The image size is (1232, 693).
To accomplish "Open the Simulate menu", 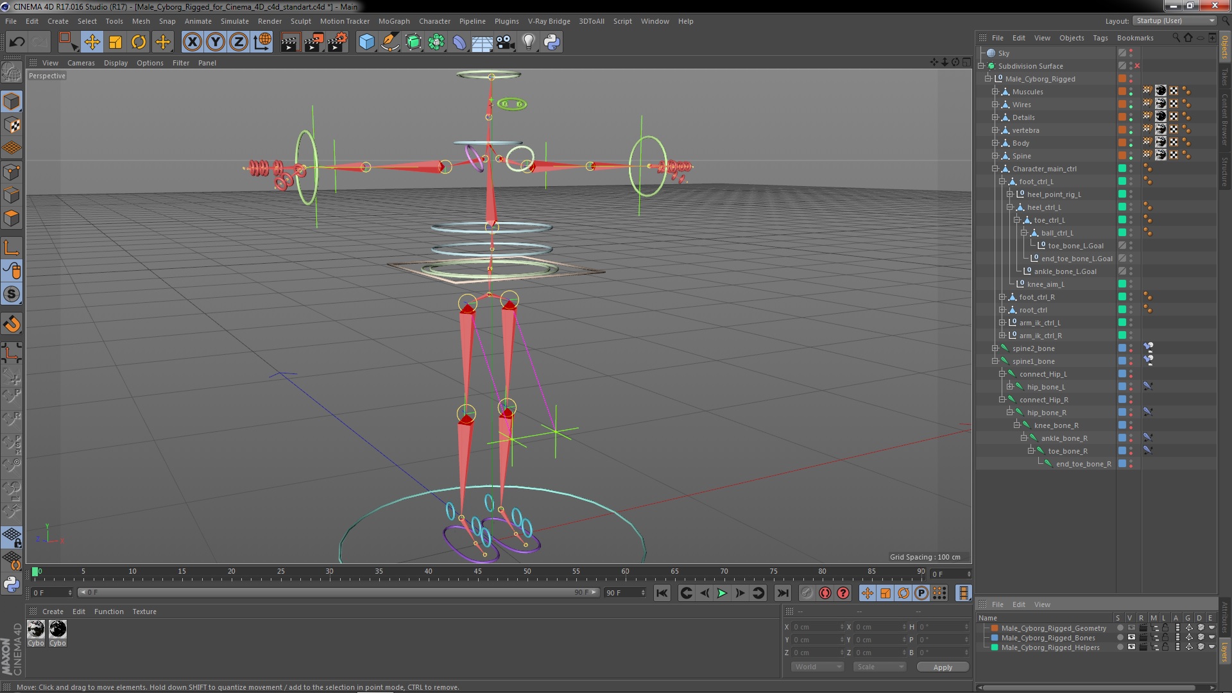I will pos(234,21).
